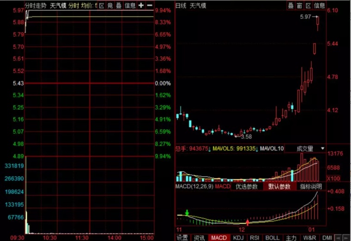
Task: Open 信息 info on the daily chart header
Action: tap(319, 6)
